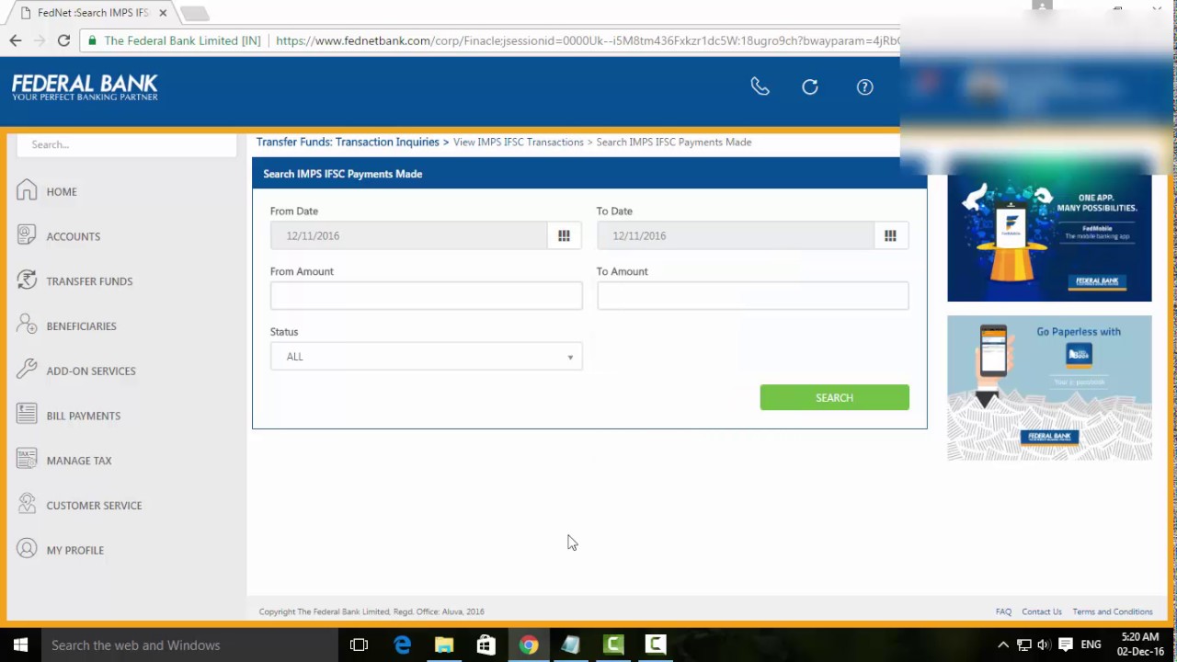
Task: Click the Customer Service chat icon
Action: [27, 505]
